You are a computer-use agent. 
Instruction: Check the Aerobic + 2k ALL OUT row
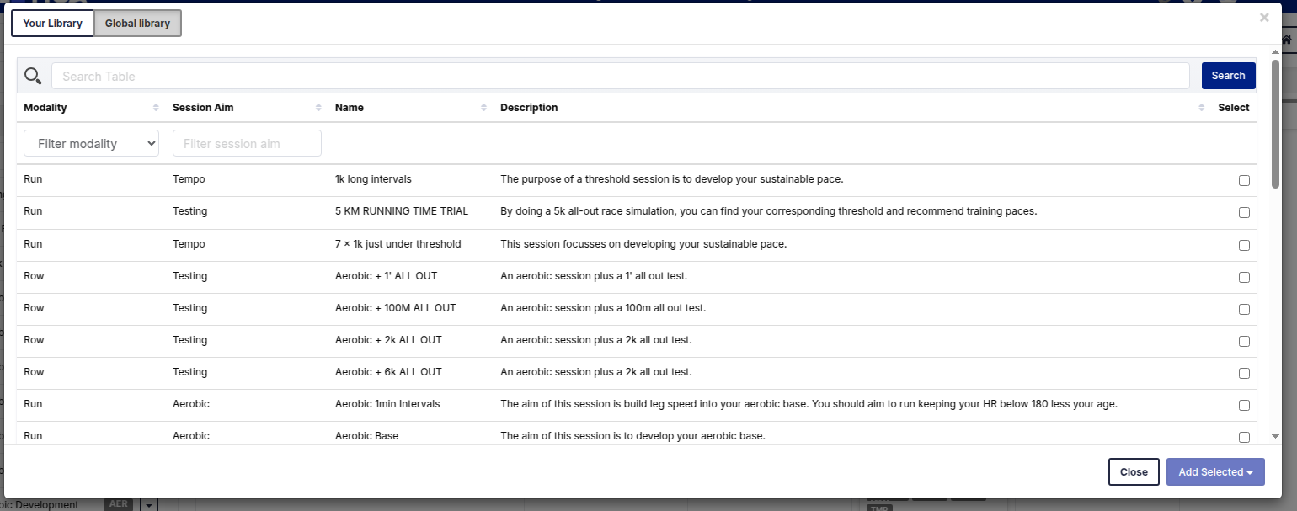[x=1244, y=341]
